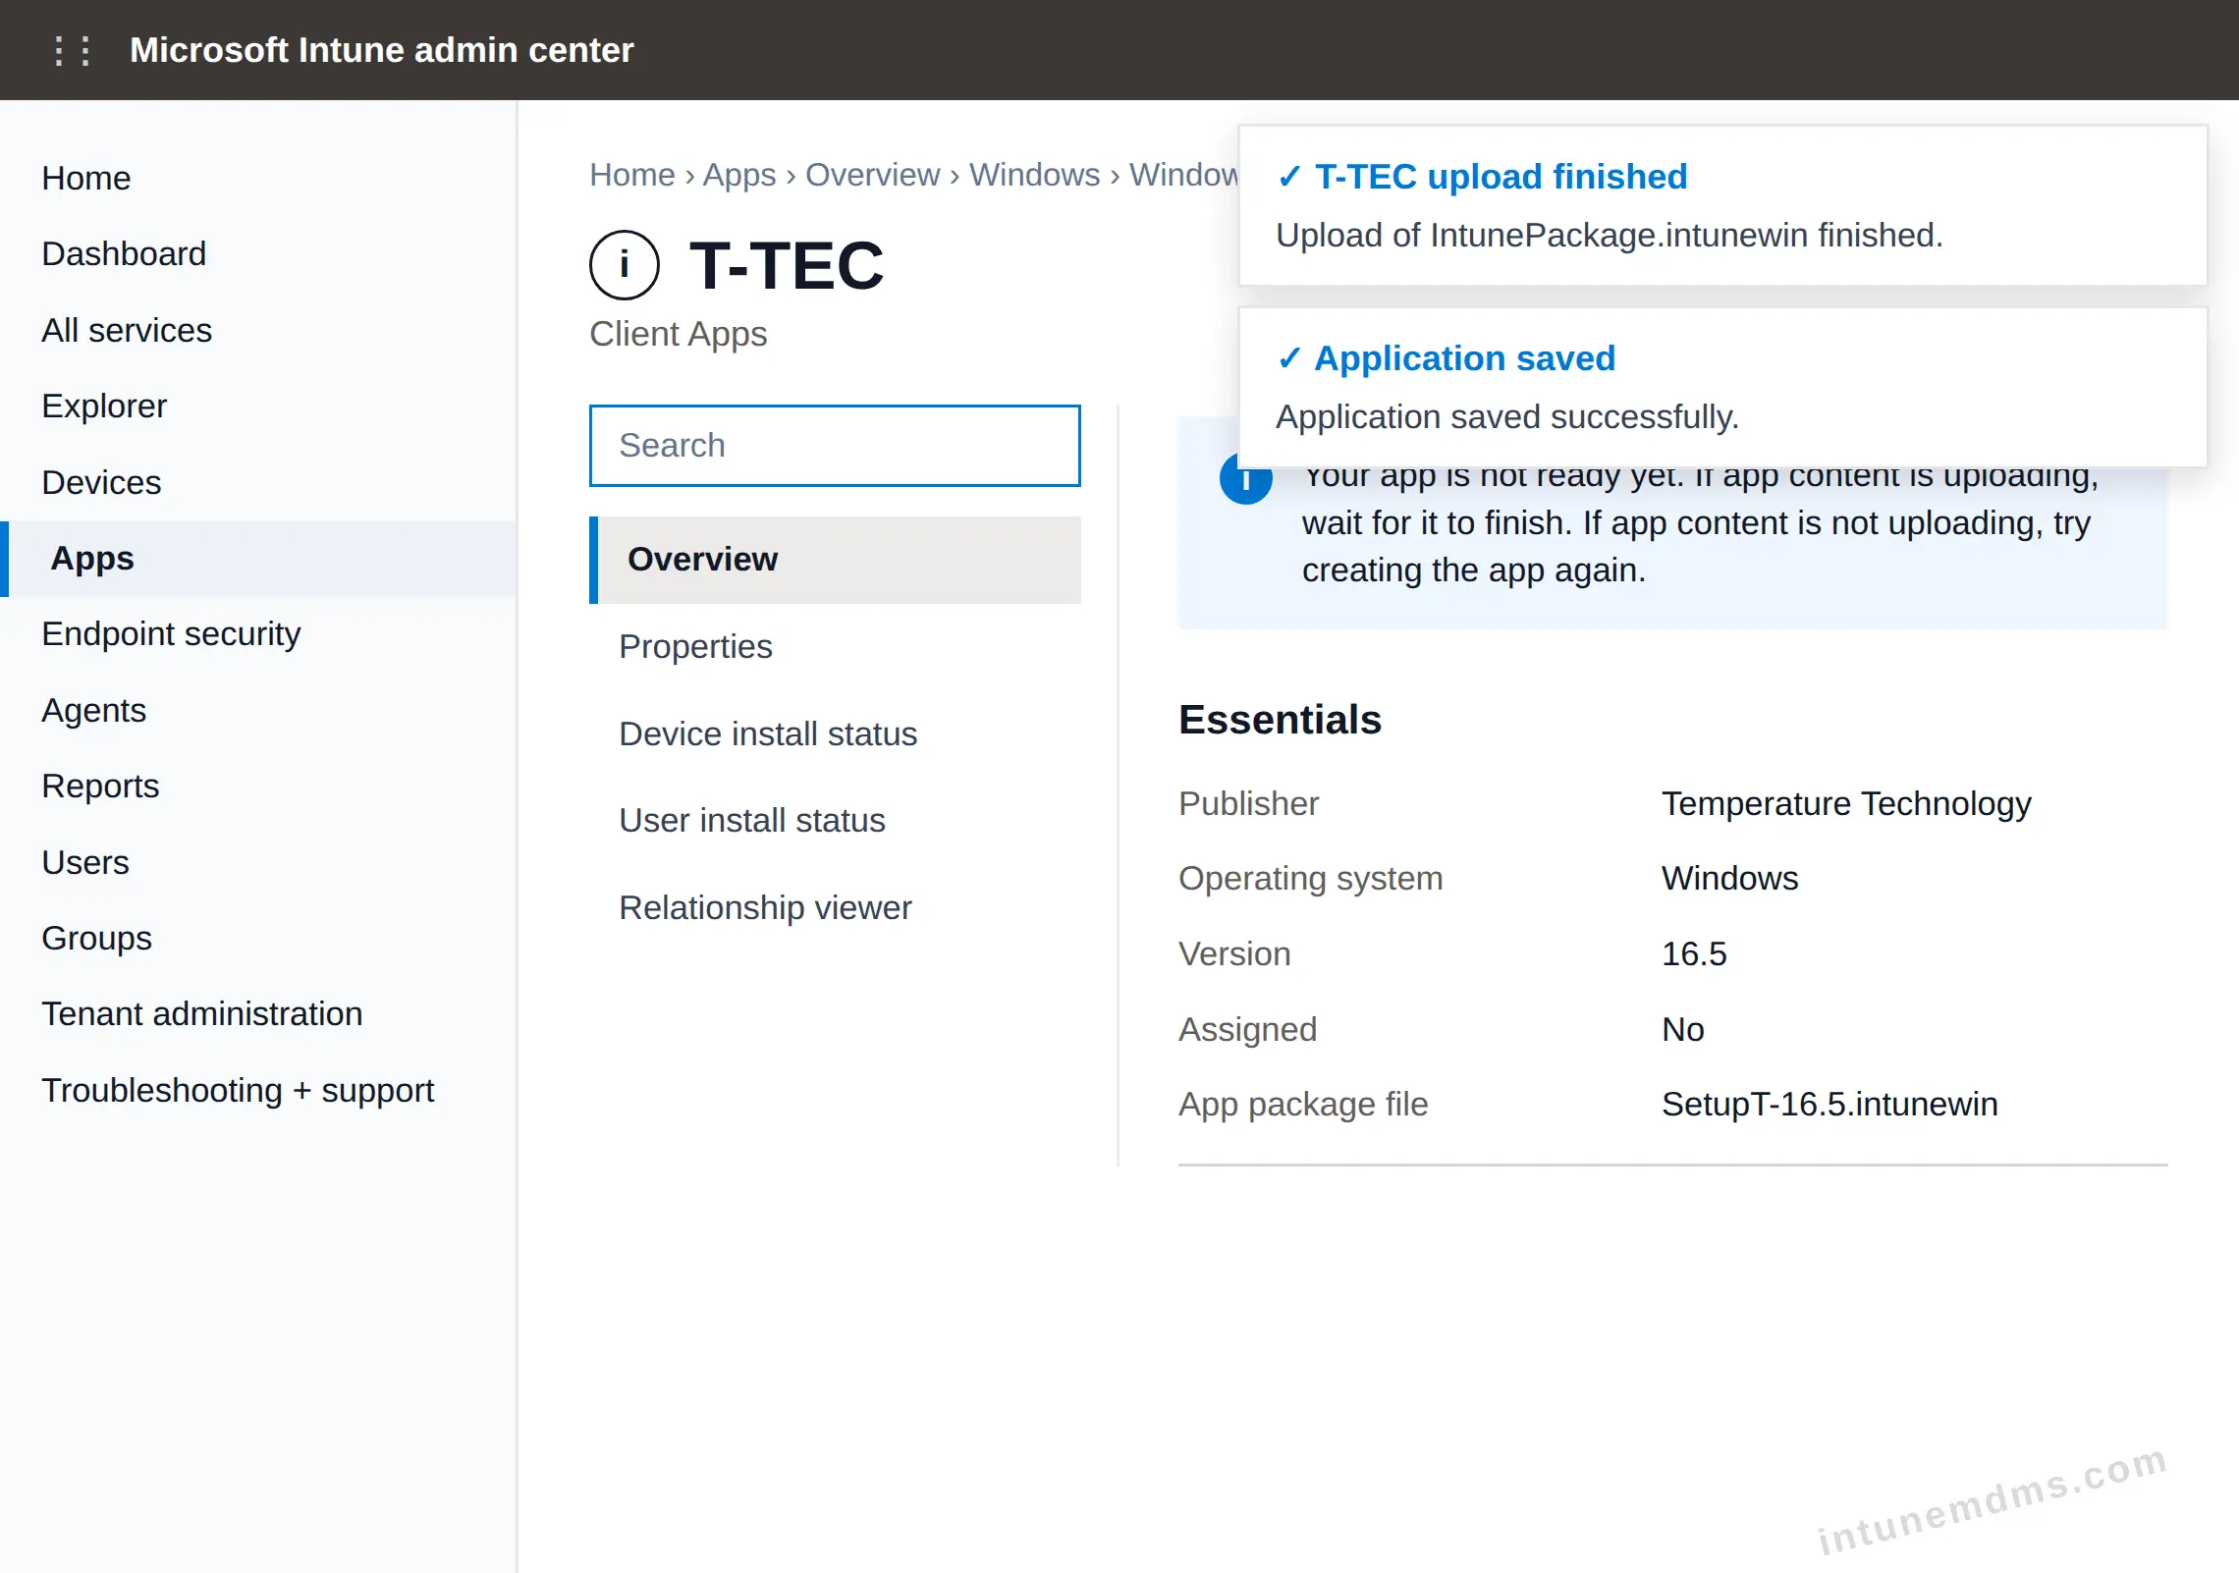Open the portal menu grip icon
Image resolution: width=2239 pixels, height=1573 pixels.
pos(72,50)
